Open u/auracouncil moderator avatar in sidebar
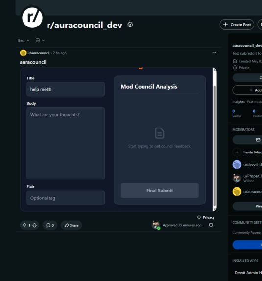The width and height of the screenshot is (262, 281). 237,192
